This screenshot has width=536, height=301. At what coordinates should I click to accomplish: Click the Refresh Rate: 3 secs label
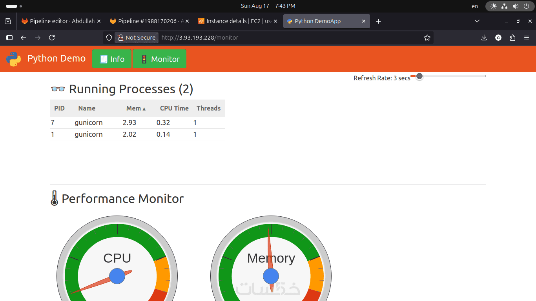(382, 78)
